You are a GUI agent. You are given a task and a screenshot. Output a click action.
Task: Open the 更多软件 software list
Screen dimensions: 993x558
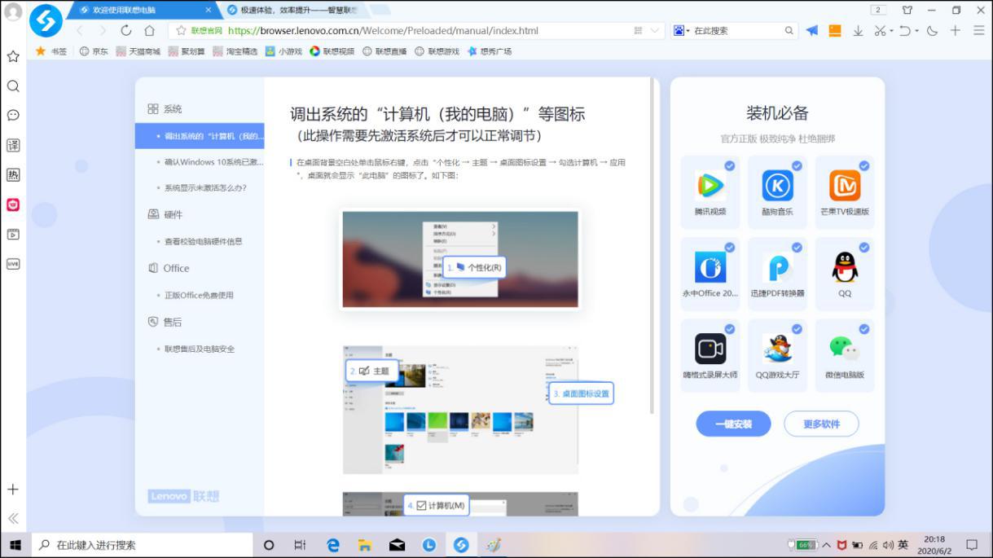pos(821,424)
